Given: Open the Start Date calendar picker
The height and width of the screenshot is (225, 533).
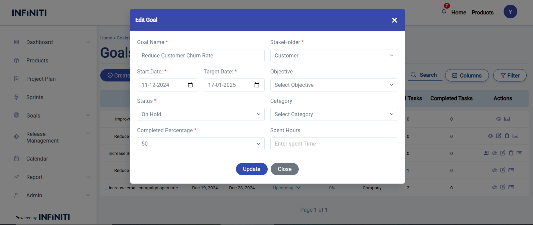Looking at the screenshot, I should pyautogui.click(x=190, y=85).
